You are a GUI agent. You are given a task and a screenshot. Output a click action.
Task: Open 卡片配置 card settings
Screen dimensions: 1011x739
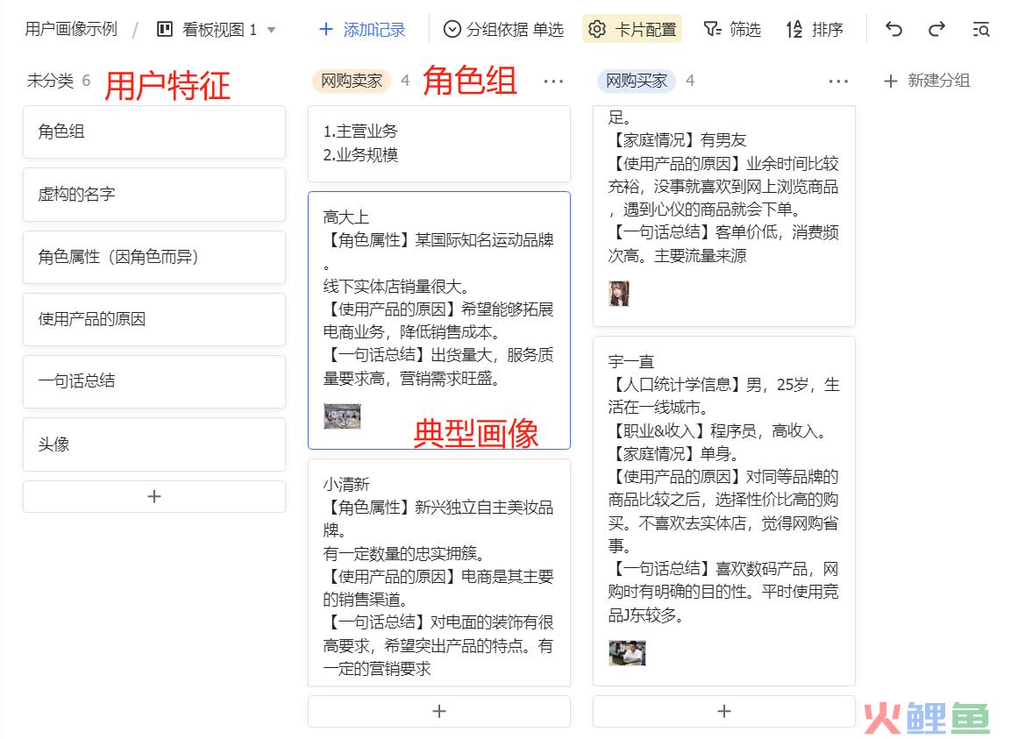tap(632, 29)
